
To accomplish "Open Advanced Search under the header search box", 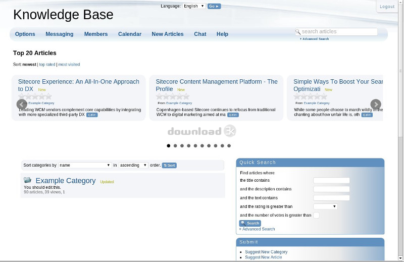I will coord(314,39).
